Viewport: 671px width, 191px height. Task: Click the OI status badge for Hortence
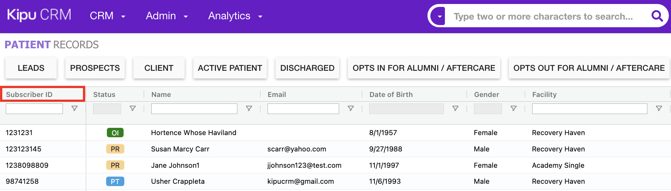click(x=115, y=133)
